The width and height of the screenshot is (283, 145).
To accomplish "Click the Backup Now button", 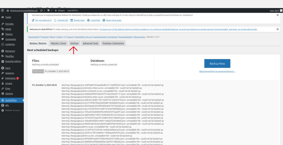I will tap(217, 63).
